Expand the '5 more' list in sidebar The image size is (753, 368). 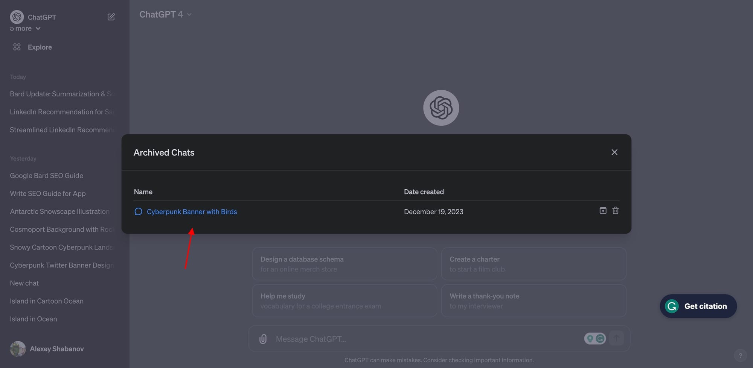click(25, 29)
